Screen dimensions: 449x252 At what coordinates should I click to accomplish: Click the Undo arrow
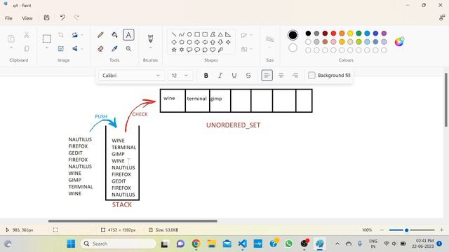click(x=62, y=17)
